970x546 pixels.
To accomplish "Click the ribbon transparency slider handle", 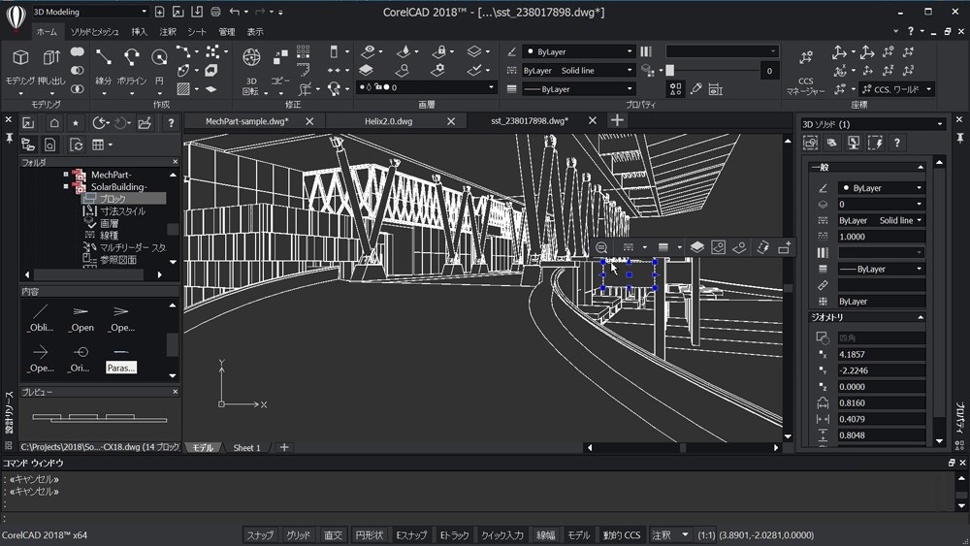I will [x=670, y=71].
